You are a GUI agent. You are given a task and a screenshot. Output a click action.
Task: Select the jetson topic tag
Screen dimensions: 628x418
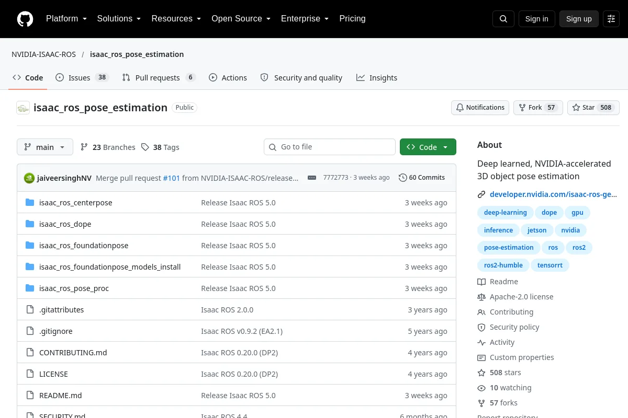click(x=537, y=230)
